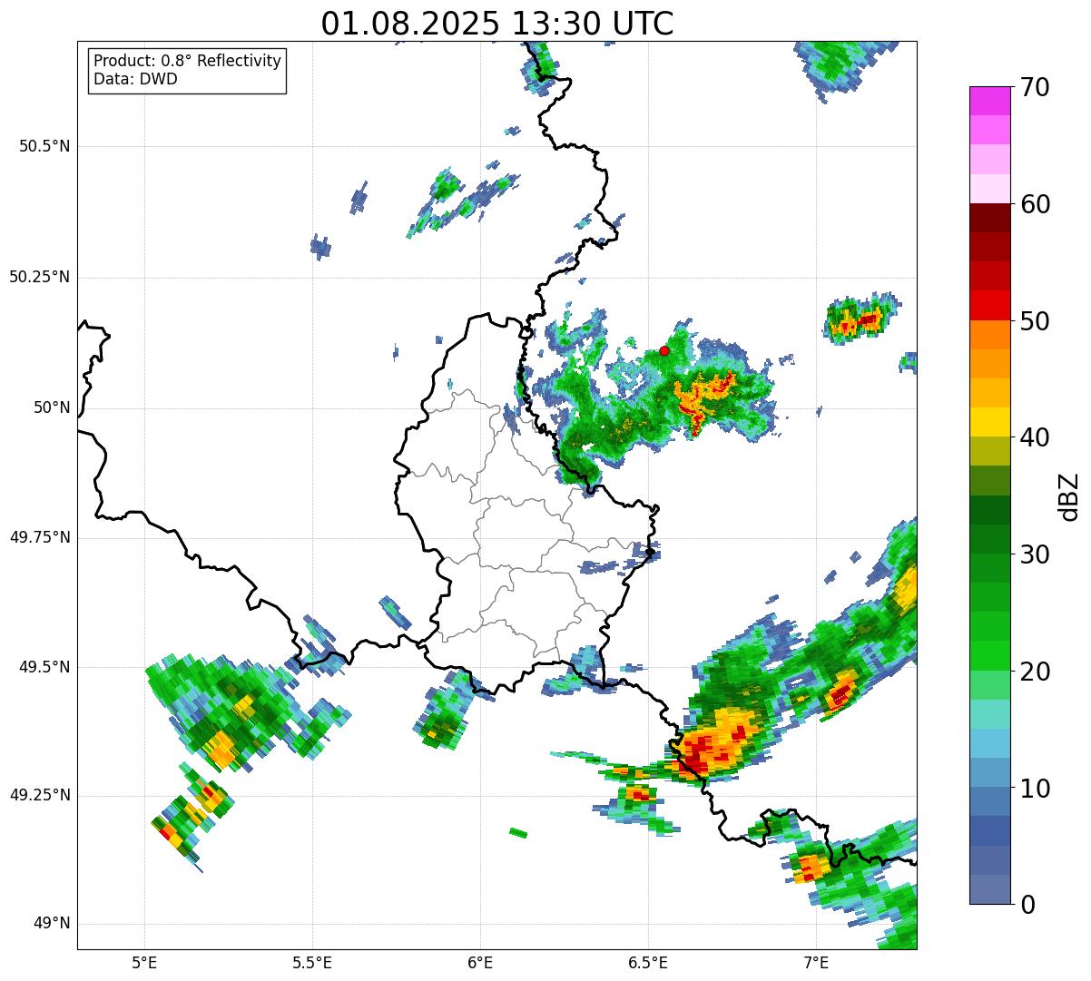
Task: Click the red station marker dot on the map
Action: tap(663, 350)
